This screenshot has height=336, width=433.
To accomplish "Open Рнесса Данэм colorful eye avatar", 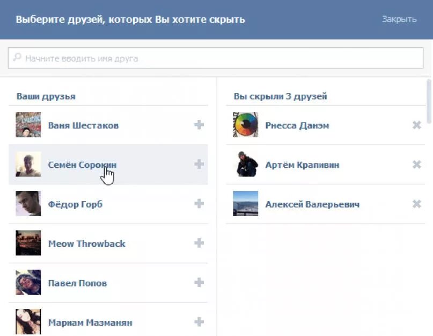I will 246,125.
